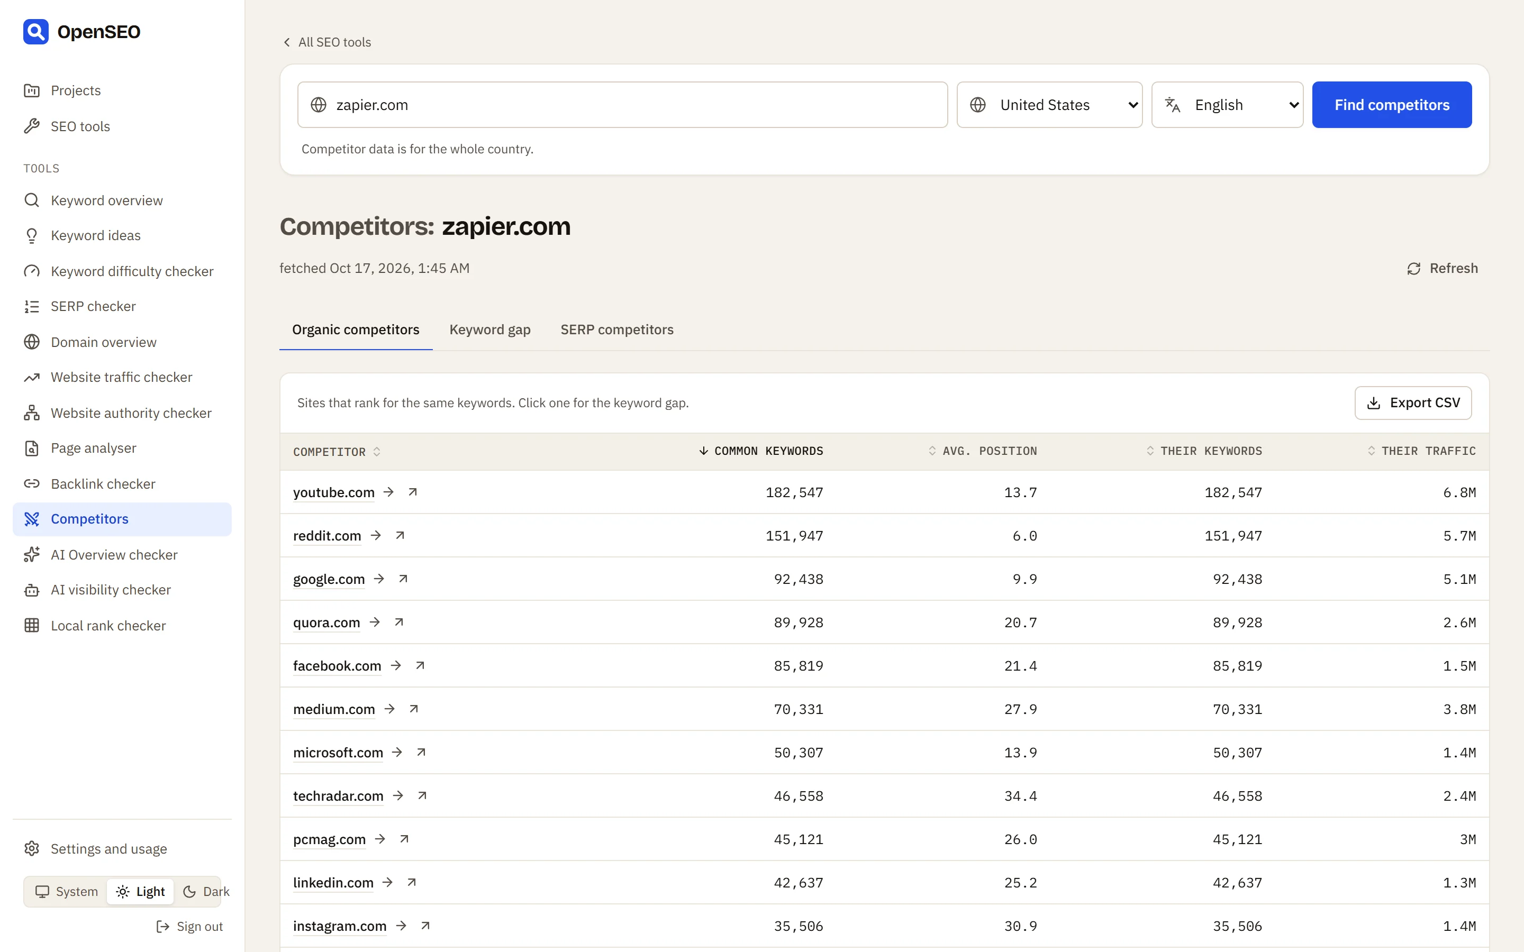This screenshot has width=1524, height=952.
Task: Click keyword gap arrow for medium.com
Action: pyautogui.click(x=390, y=709)
